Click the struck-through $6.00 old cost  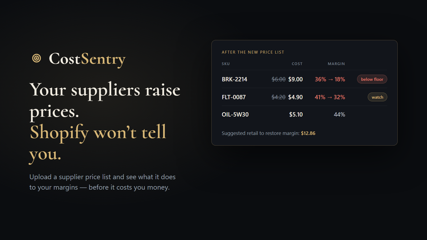click(x=279, y=79)
